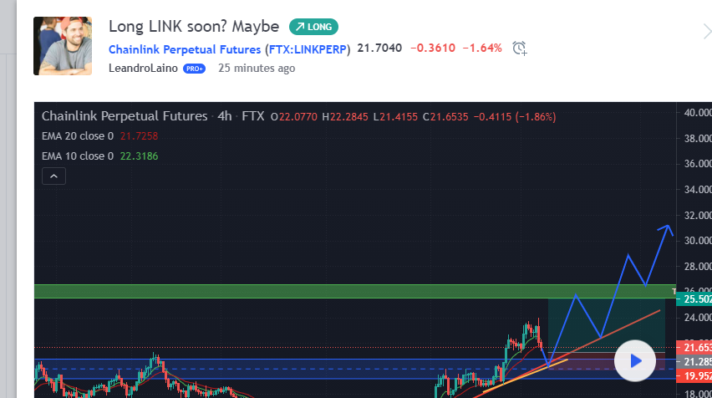Open the FTX:LINKPERP symbol link
Viewport: 712px width, 398px height.
pos(308,49)
